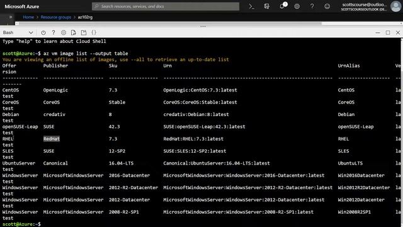
Task: Select the 2012-R2-Datacenter Sku value
Action: 133,188
